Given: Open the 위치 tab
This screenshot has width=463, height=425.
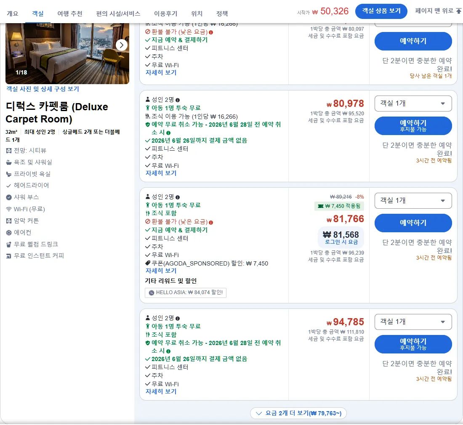Looking at the screenshot, I should 197,13.
